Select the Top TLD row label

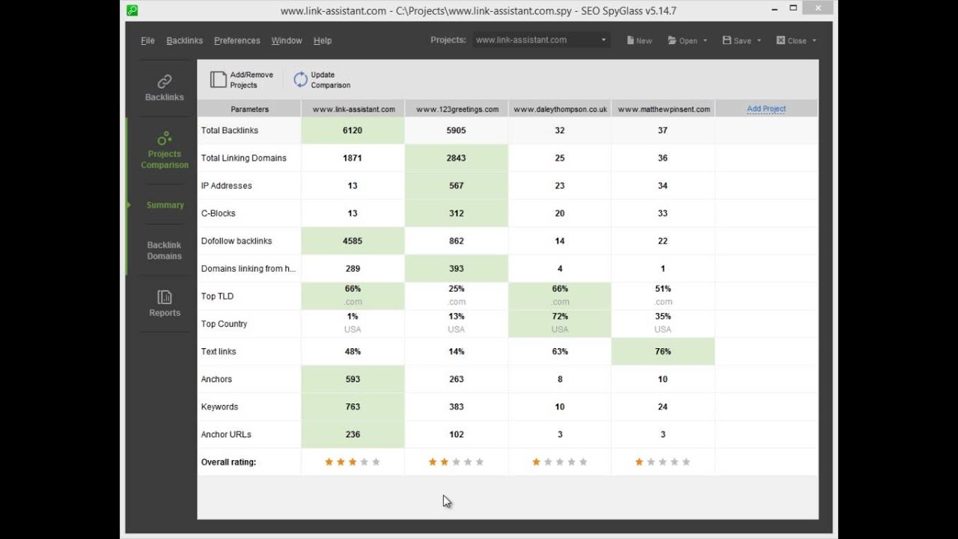click(x=217, y=296)
